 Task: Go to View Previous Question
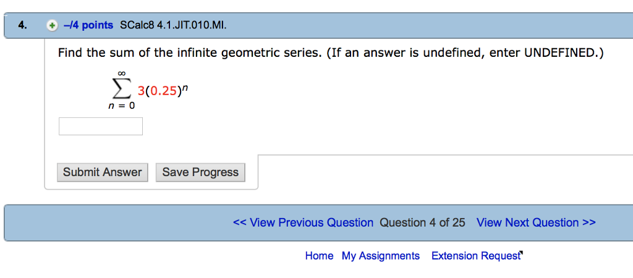click(303, 222)
